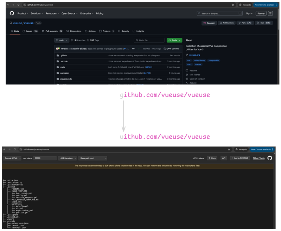This screenshot has width=281, height=231.
Task: Open the Code of conduct link
Action: coord(195,79)
